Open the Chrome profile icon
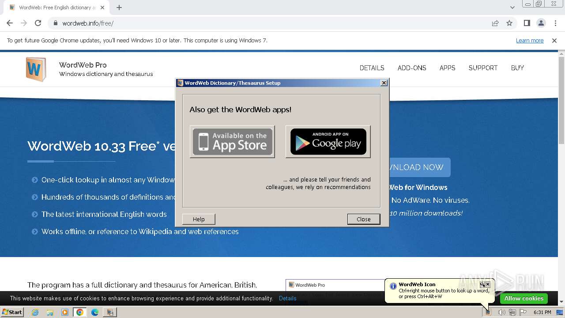The image size is (565, 318). tap(541, 23)
